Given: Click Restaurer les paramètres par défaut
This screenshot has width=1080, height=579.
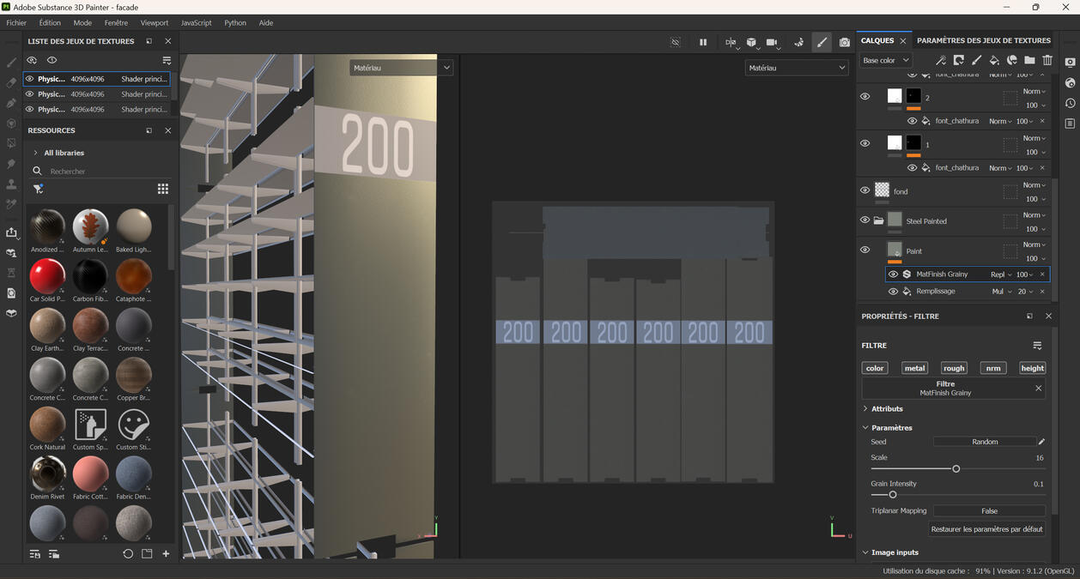Looking at the screenshot, I should (987, 529).
